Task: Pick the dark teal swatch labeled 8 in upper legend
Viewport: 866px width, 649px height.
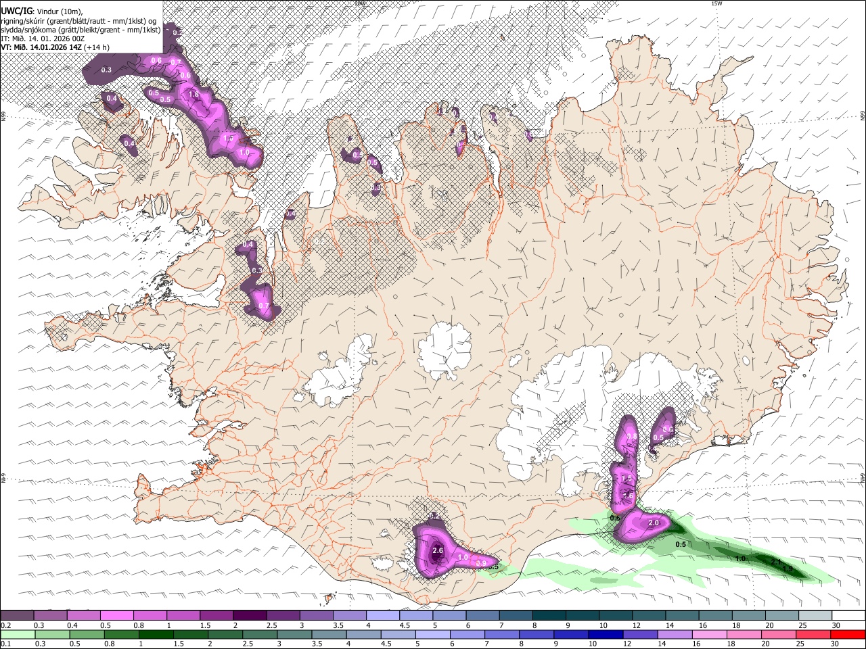Action: (x=549, y=615)
